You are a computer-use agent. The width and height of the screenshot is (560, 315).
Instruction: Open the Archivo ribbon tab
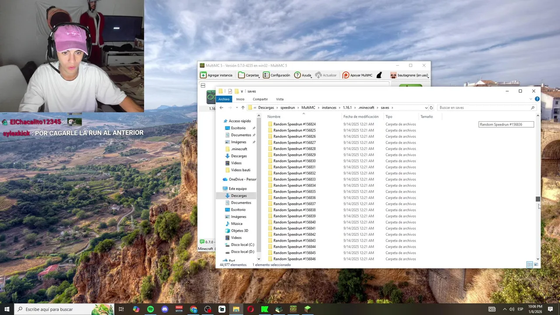click(x=224, y=99)
